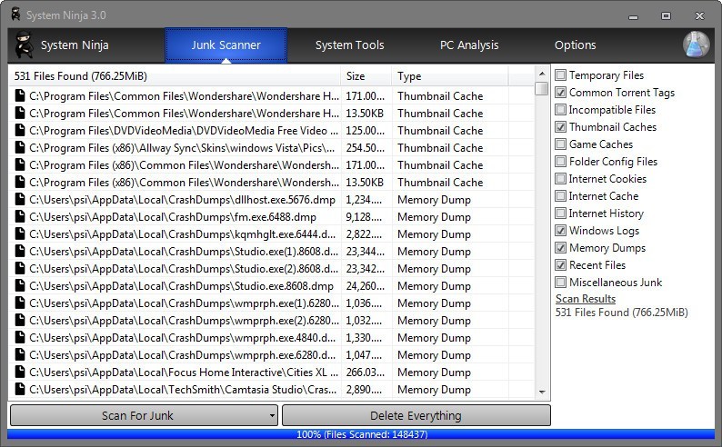Open the Scan For Junk dropdown arrow
The width and height of the screenshot is (722, 447).
[272, 416]
